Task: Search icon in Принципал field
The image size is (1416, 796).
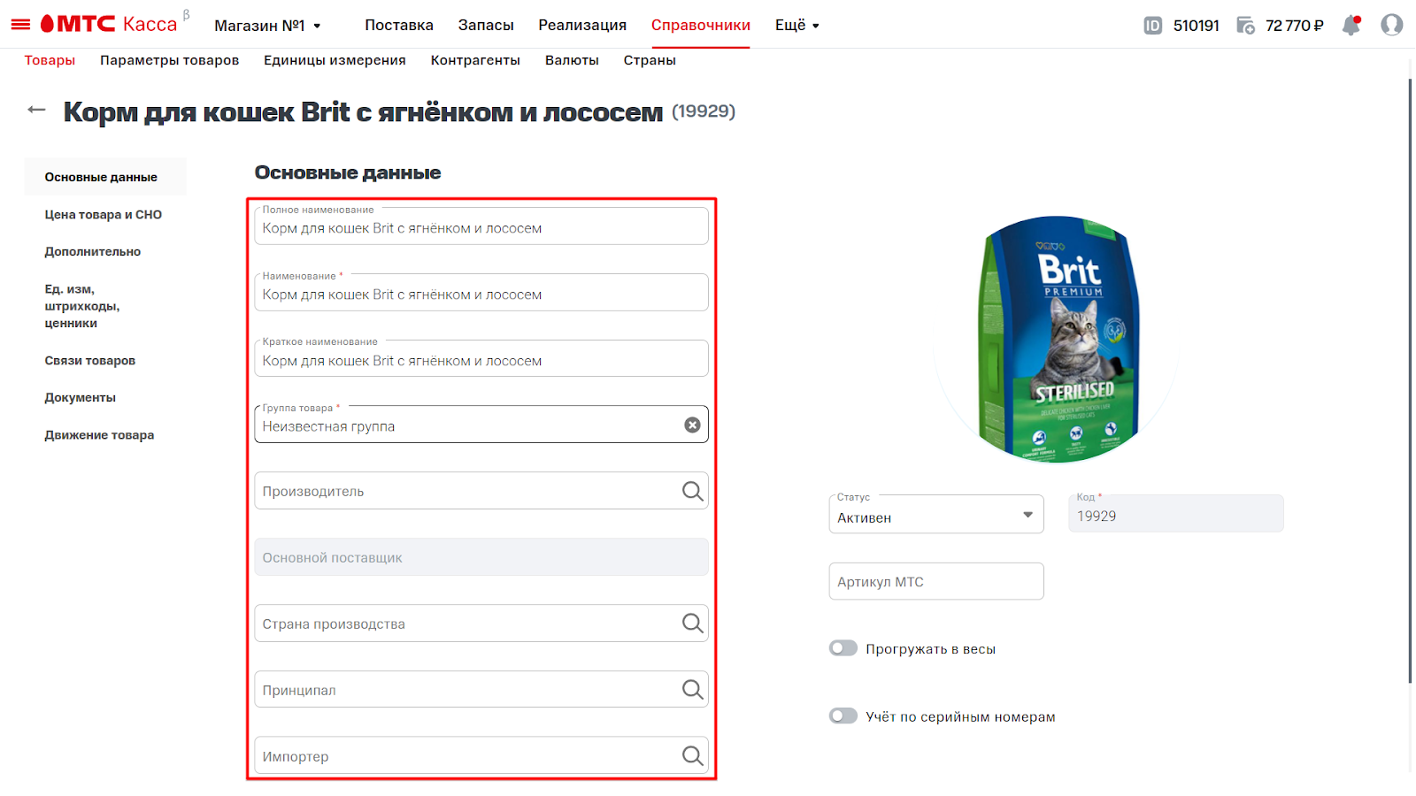Action: click(x=692, y=690)
